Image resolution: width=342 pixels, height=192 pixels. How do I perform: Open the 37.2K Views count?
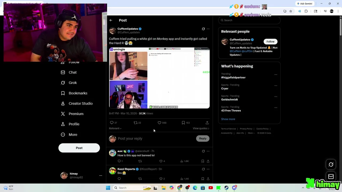click(x=146, y=114)
